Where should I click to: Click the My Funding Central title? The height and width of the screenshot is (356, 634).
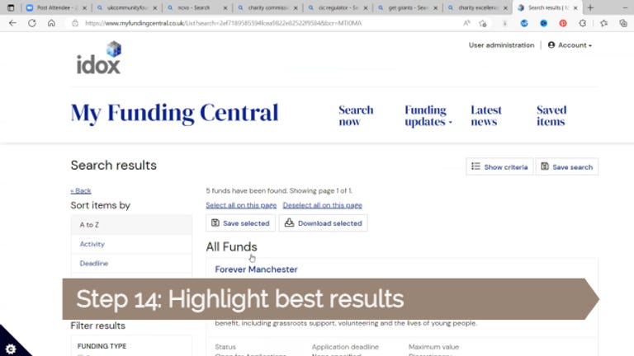(175, 113)
